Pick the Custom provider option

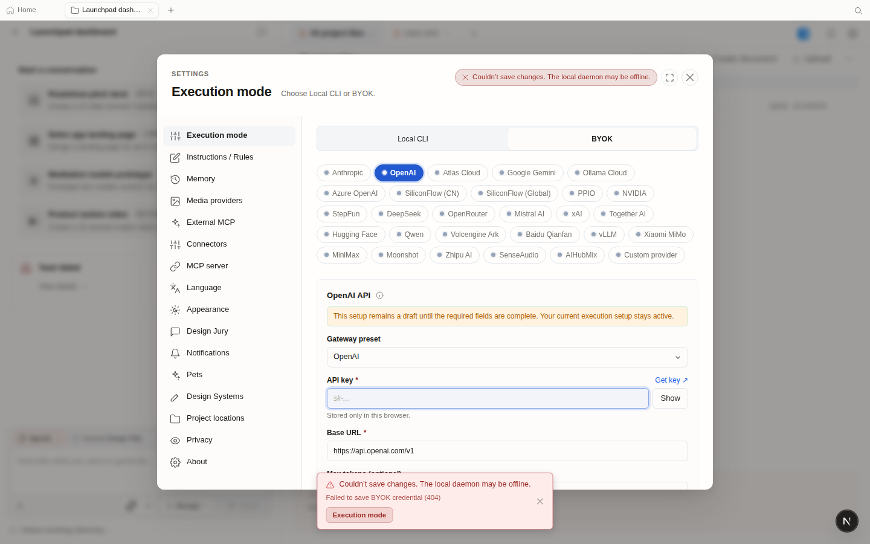pos(646,255)
